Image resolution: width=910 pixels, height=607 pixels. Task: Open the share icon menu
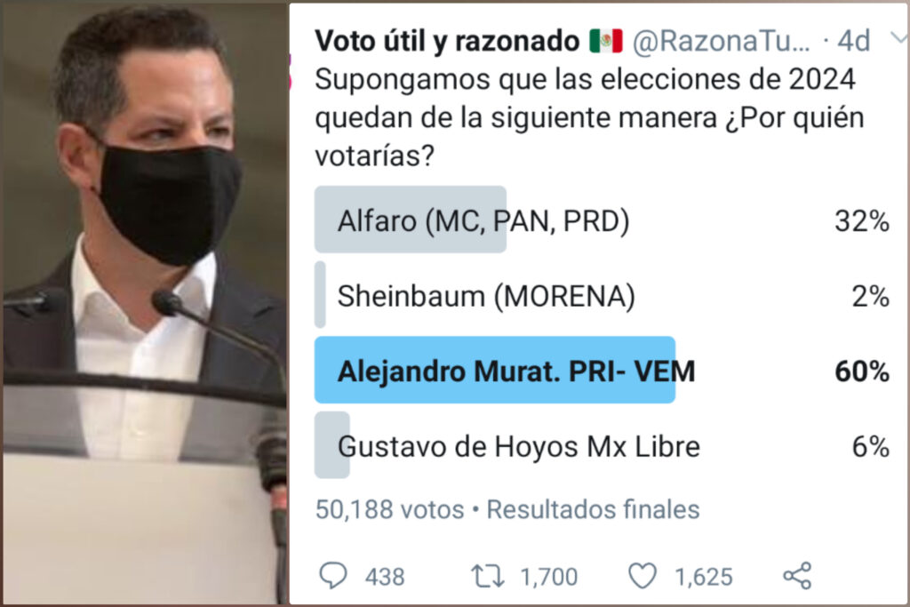(x=797, y=576)
